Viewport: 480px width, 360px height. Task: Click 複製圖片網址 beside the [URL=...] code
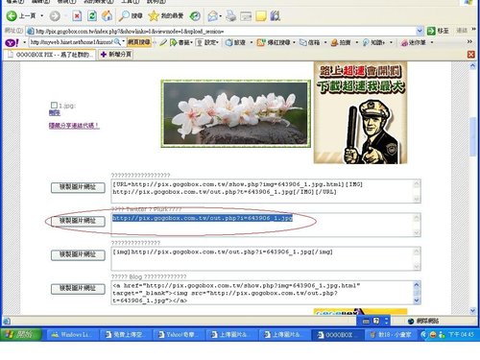[x=78, y=187]
